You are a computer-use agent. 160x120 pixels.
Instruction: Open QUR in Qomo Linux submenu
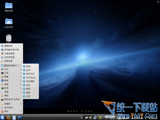30,70
